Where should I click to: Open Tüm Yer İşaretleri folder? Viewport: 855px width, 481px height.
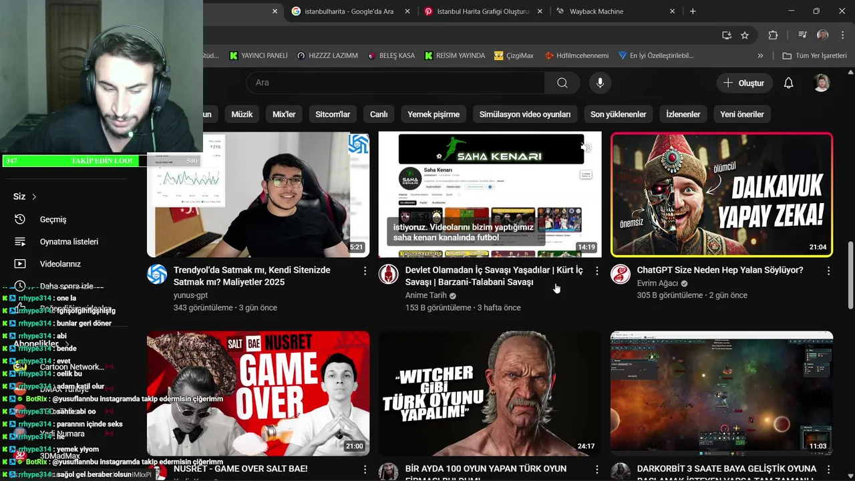tap(815, 55)
